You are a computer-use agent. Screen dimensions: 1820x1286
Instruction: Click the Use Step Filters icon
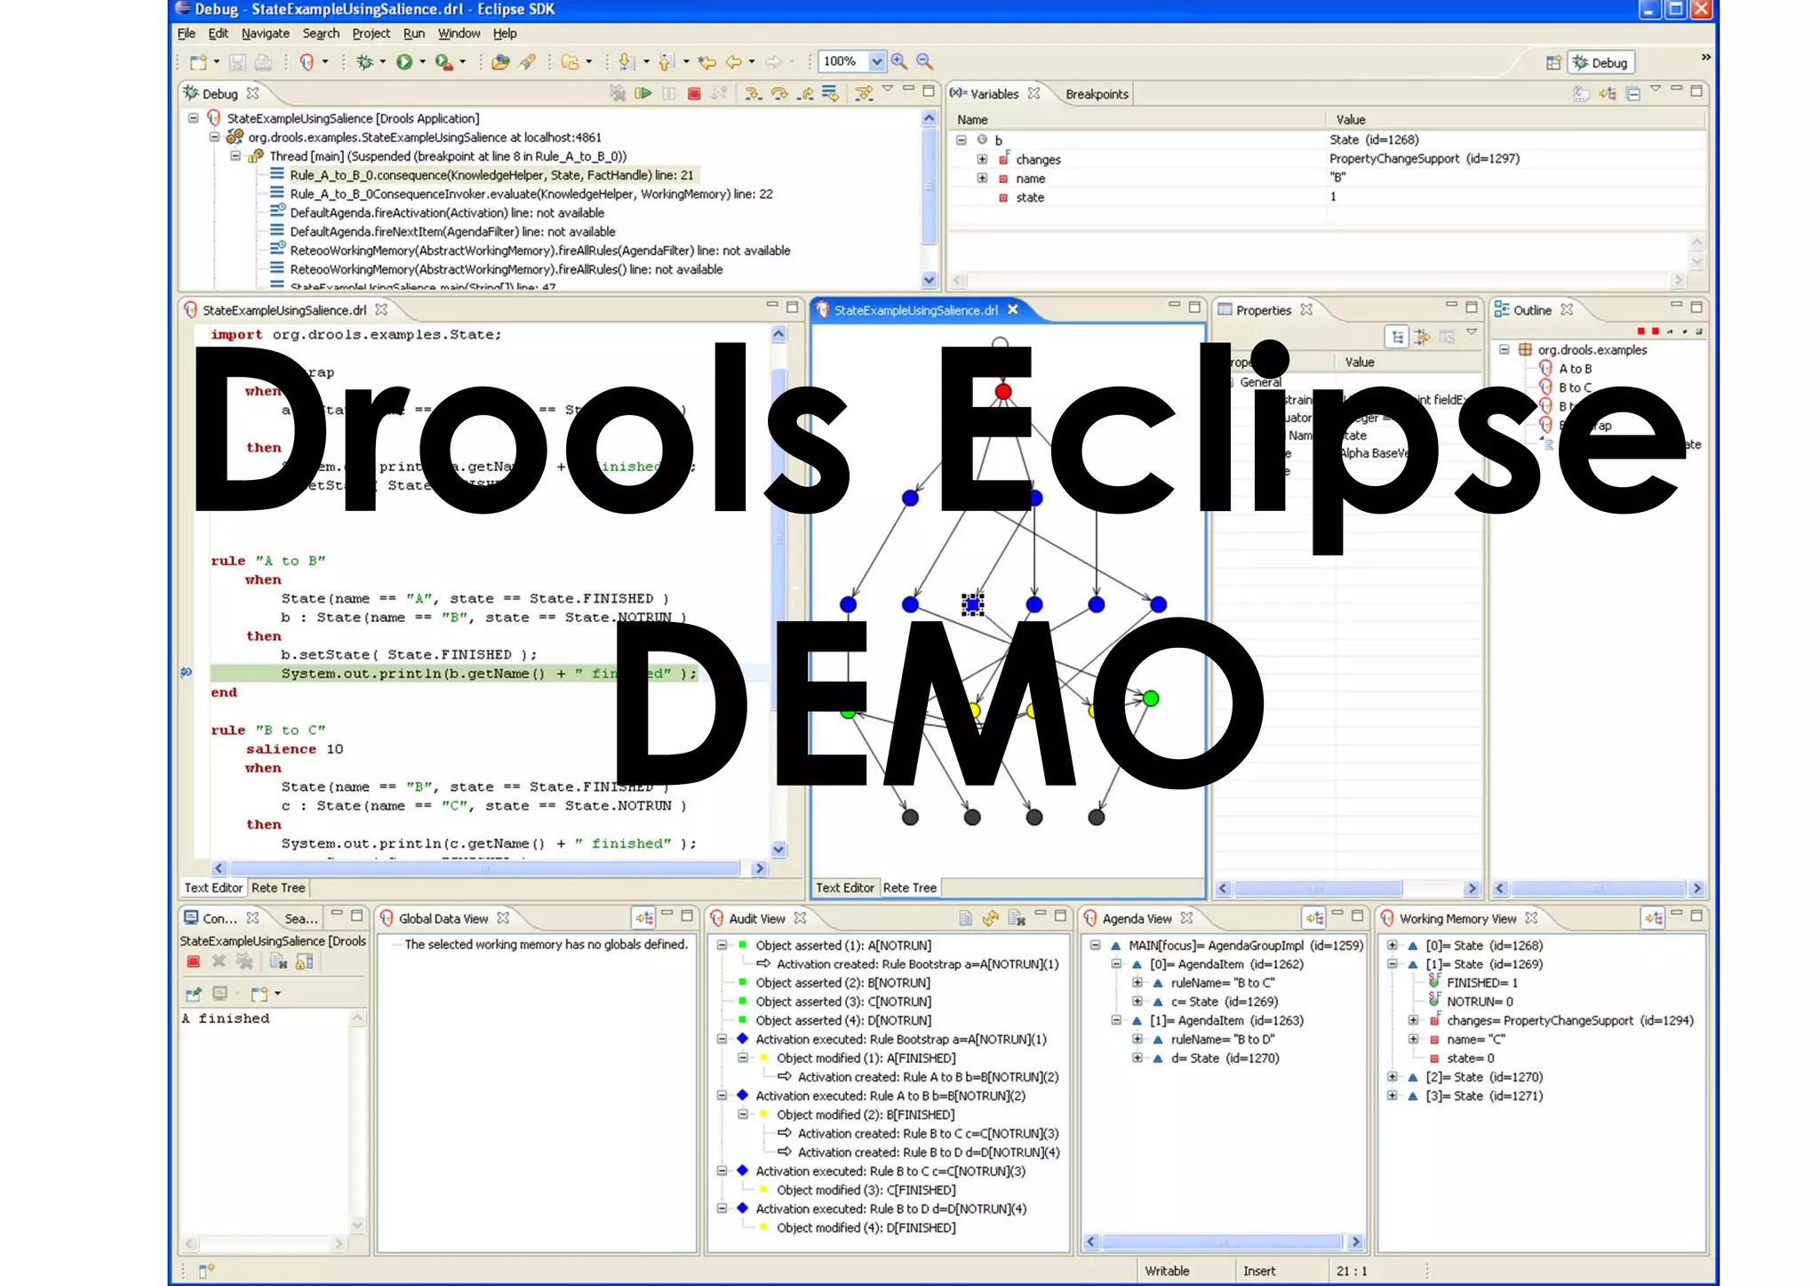(863, 93)
